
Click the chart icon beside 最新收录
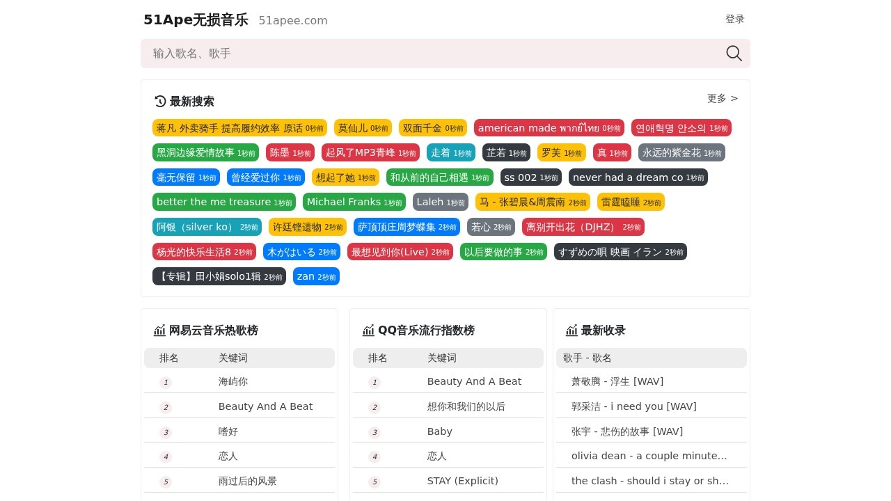coord(571,331)
